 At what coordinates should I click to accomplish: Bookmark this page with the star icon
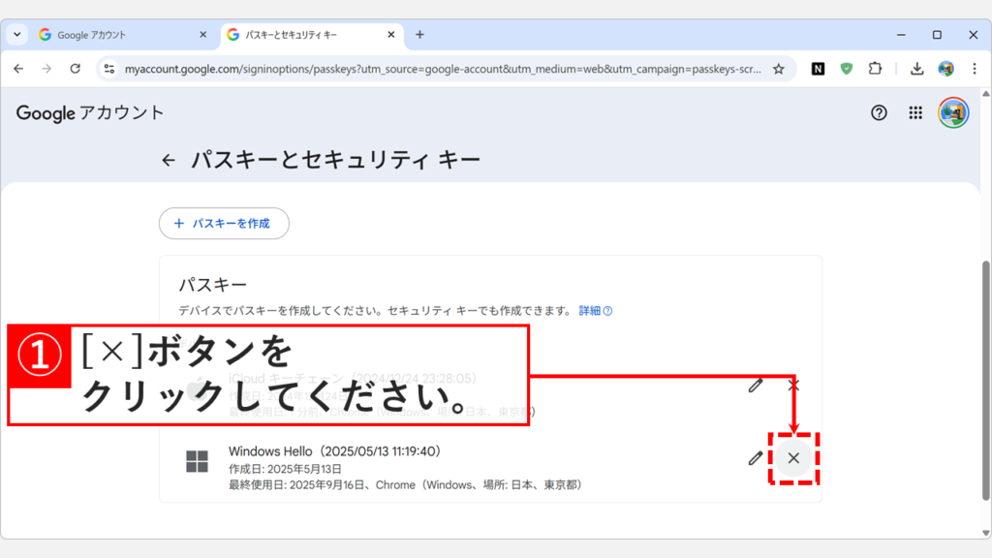click(x=780, y=69)
